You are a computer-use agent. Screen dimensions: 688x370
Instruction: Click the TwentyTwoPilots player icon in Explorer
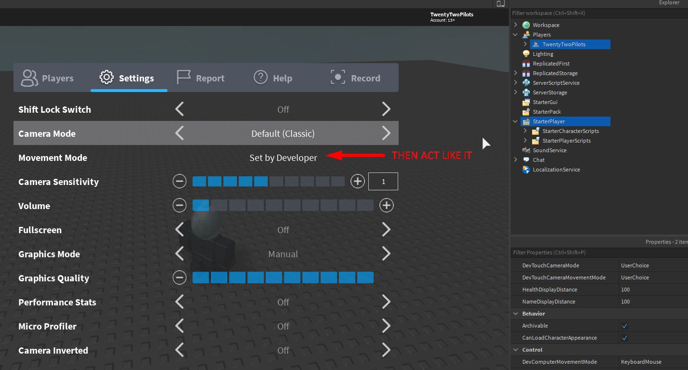point(536,44)
